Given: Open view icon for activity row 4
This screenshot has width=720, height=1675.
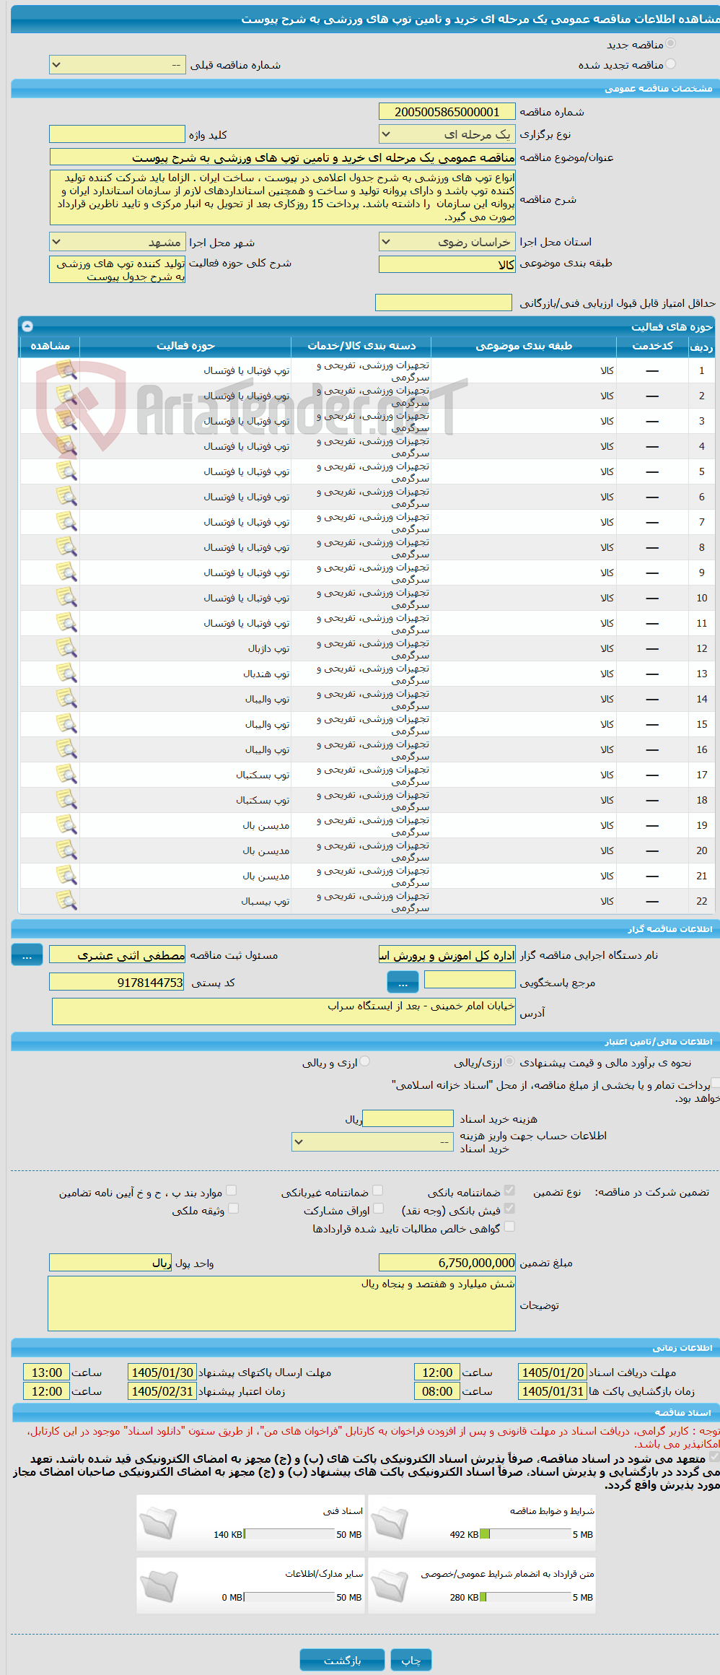Looking at the screenshot, I should coord(66,446).
